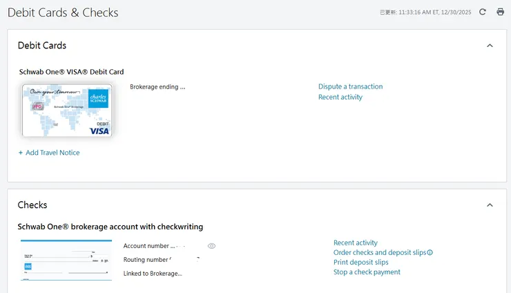The image size is (511, 293).
Task: View Recent activity for the debit card
Action: (340, 97)
